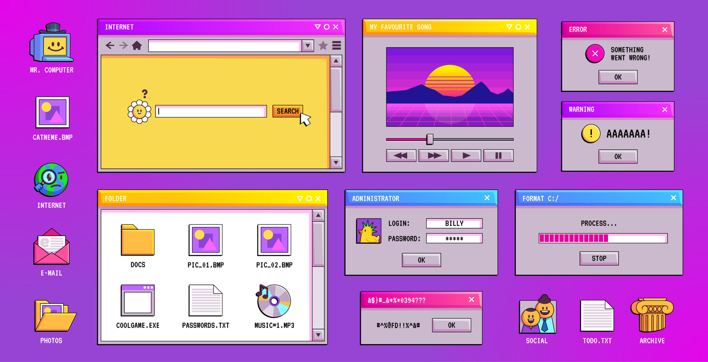Click scroll down arrow in Folder window
This screenshot has height=362, width=708.
click(x=318, y=335)
